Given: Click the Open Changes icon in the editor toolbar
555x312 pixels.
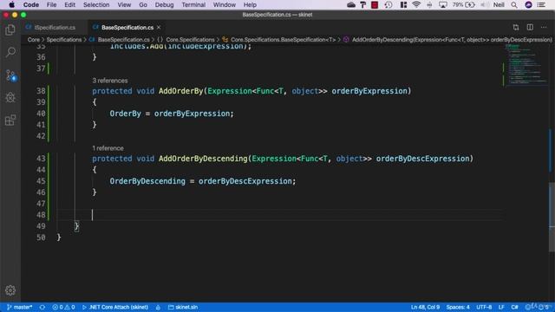Looking at the screenshot, I should tap(516, 27).
